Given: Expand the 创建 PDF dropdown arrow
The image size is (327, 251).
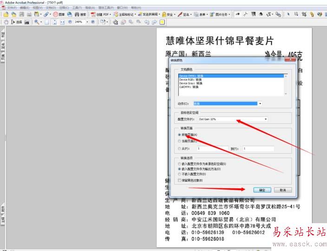Looking at the screenshot, I should tap(111, 14).
